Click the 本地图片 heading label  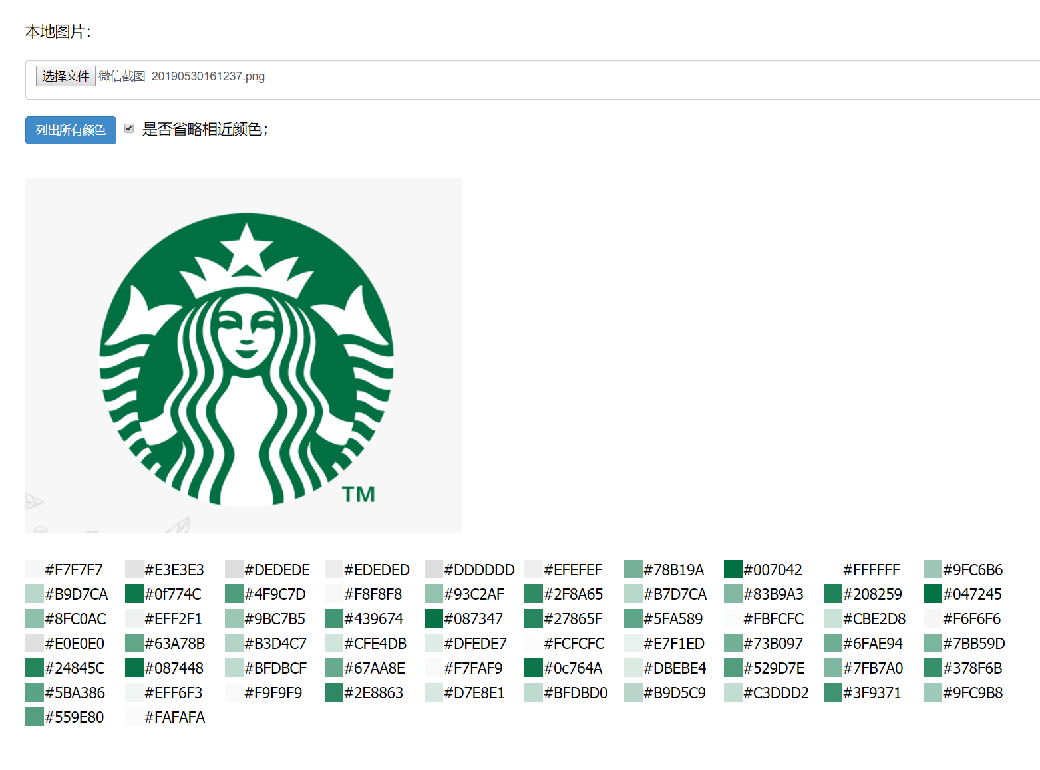58,31
